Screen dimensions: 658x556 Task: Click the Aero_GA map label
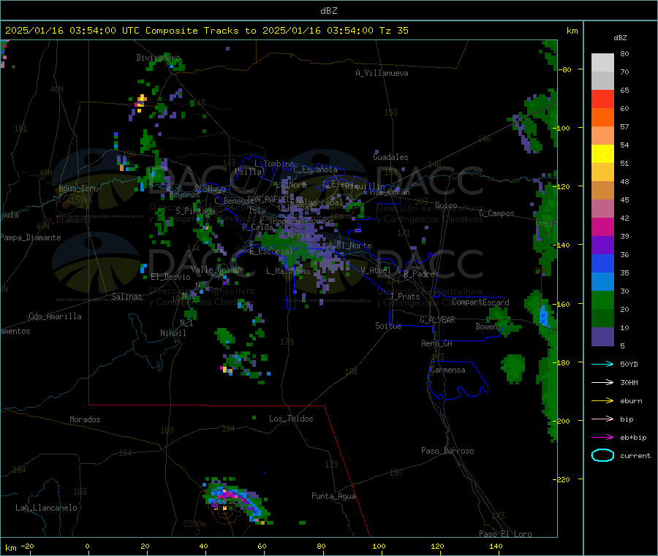[437, 344]
